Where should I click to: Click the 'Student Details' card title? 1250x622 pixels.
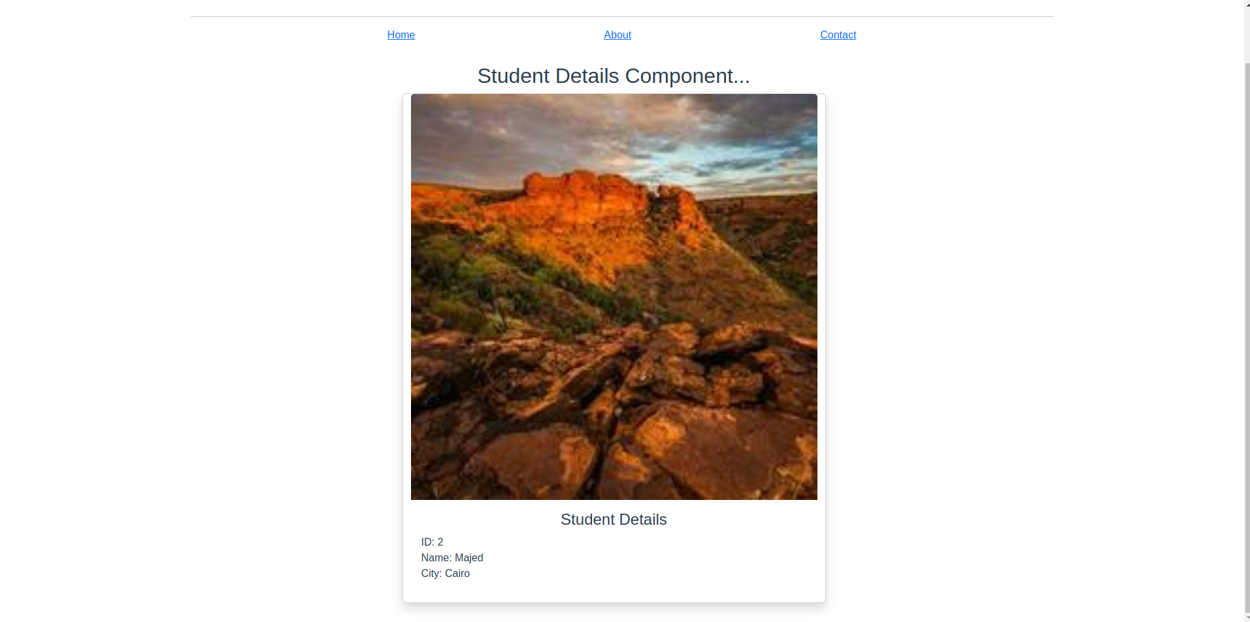point(614,520)
